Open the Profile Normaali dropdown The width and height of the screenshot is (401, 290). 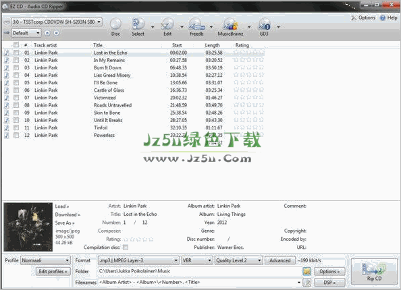45,260
